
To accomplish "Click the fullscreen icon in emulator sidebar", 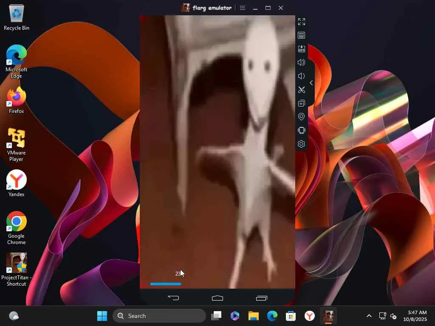I will pyautogui.click(x=301, y=22).
